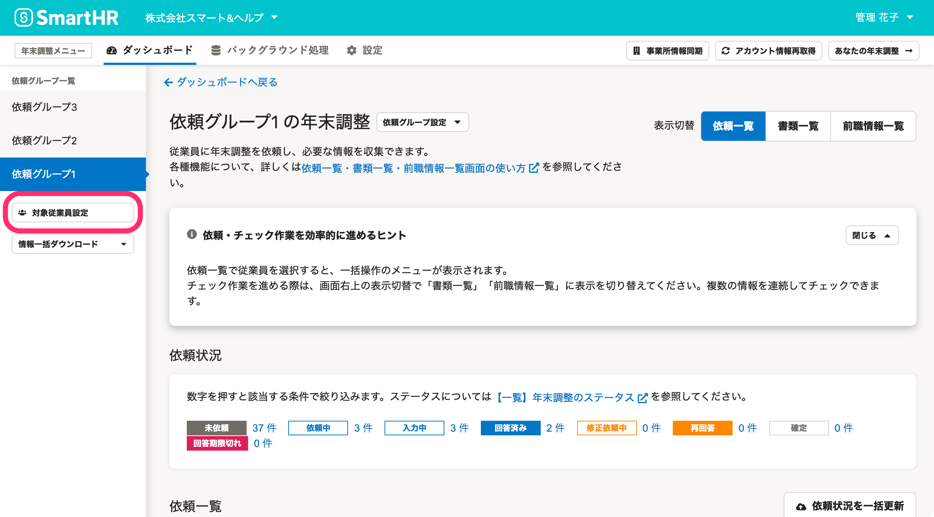
Task: Click the 確定 status badge
Action: (799, 428)
